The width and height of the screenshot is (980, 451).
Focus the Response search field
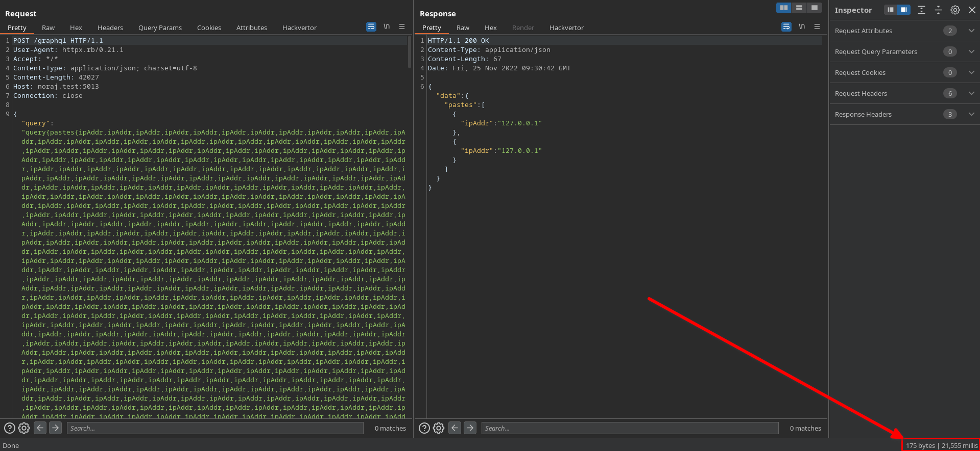[x=630, y=428]
